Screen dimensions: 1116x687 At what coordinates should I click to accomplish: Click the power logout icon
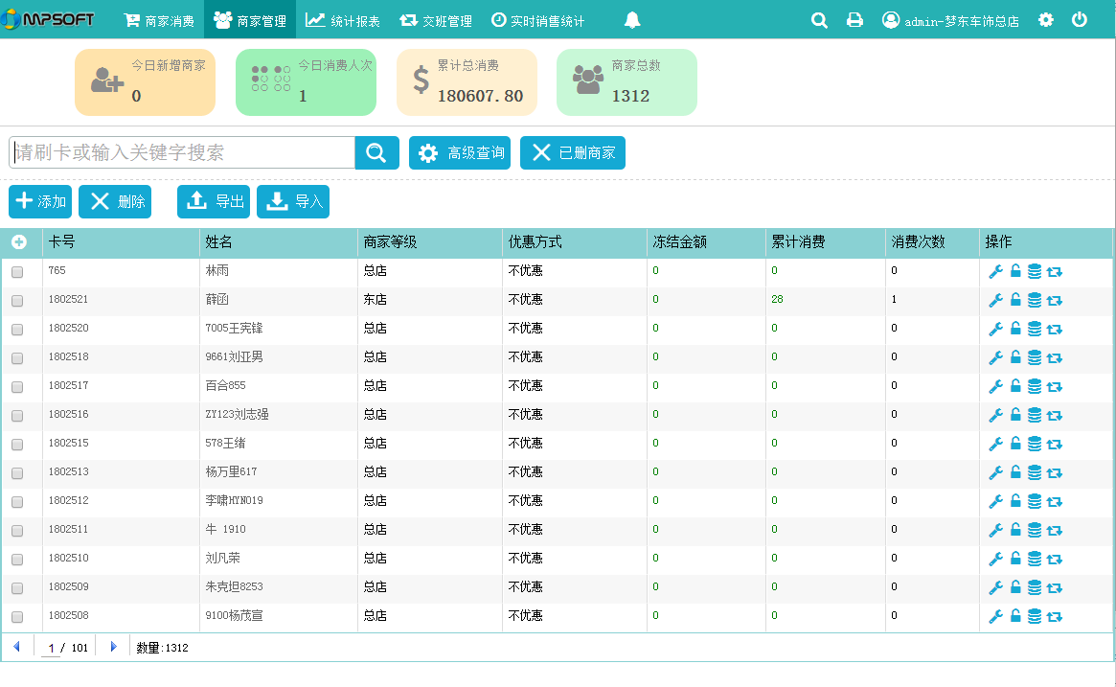pyautogui.click(x=1080, y=20)
